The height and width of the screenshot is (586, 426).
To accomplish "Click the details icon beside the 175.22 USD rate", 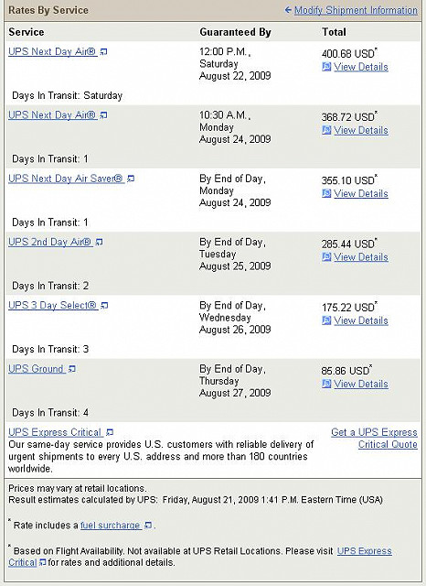I will 326,320.
